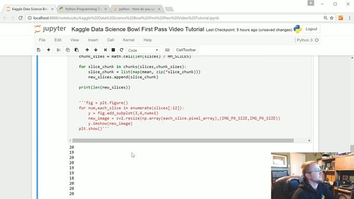Click the webcam video overlay

[x=313, y=176]
